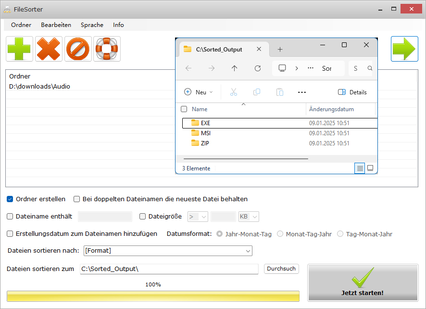Click the orange prohibition clear list icon
The image size is (426, 309).
click(x=78, y=49)
